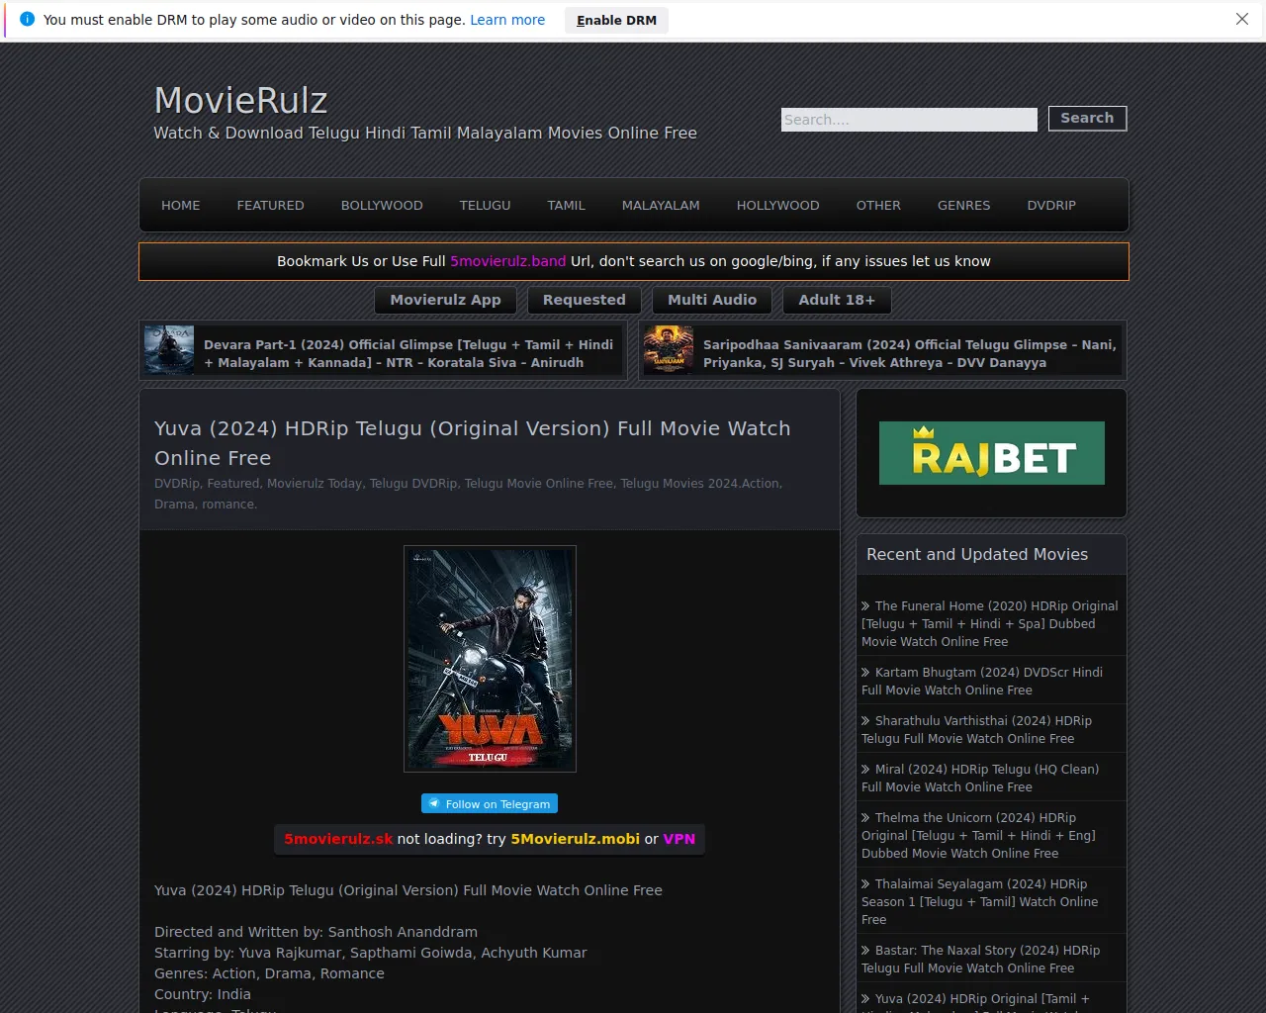This screenshot has width=1266, height=1013.
Task: Follow the 5movierulz.band link
Action: [x=508, y=261]
